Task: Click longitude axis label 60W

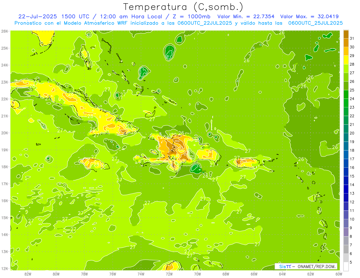Action: coord(339,274)
